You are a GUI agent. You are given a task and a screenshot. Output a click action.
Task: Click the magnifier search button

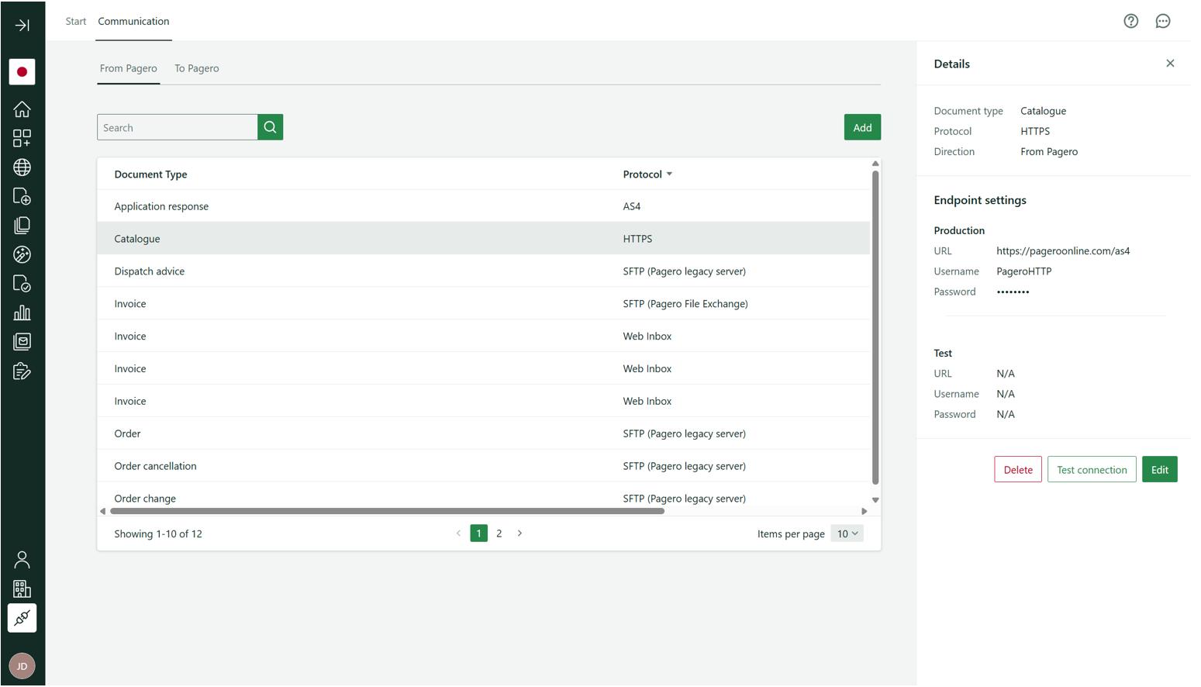tap(270, 127)
